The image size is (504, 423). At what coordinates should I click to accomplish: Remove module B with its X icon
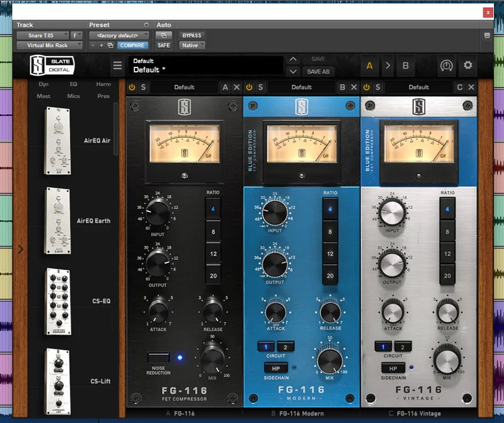(354, 87)
